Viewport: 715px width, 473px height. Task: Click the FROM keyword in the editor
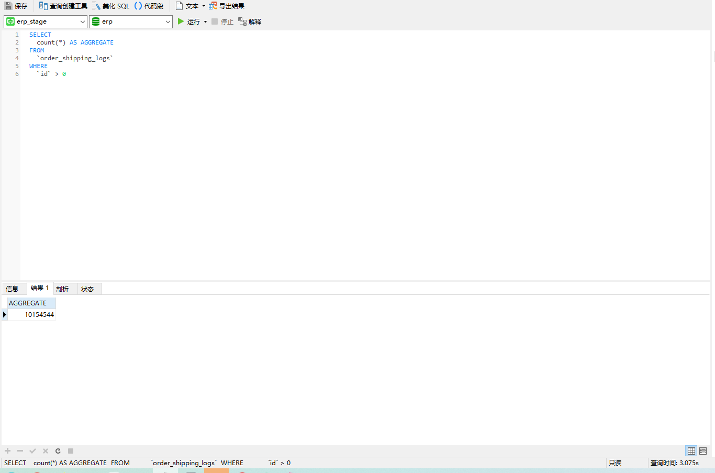pyautogui.click(x=37, y=50)
